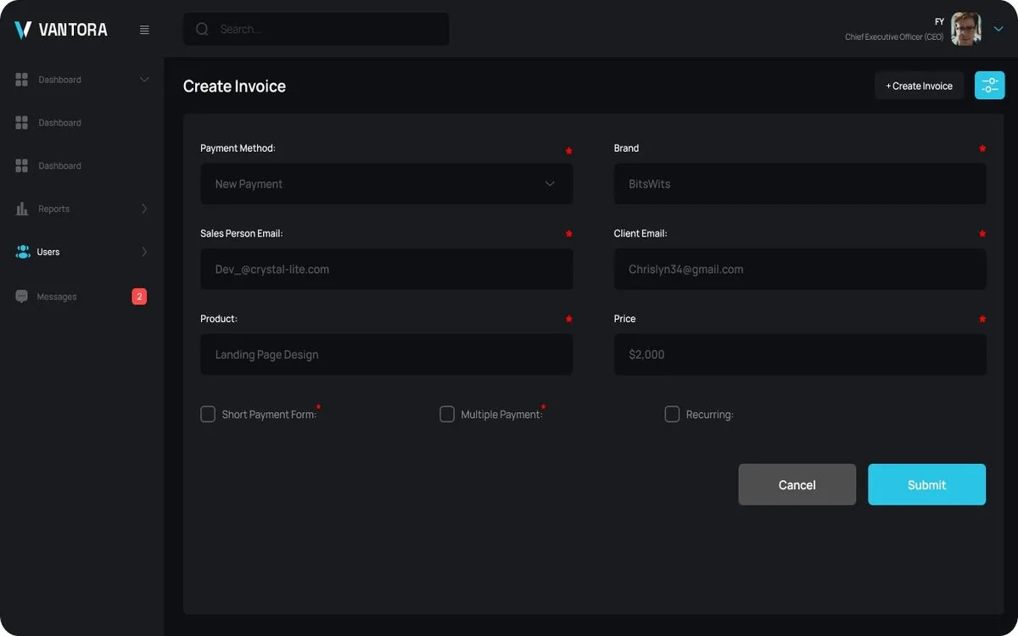Image resolution: width=1018 pixels, height=636 pixels.
Task: Click the Create Invoice page heading
Action: click(234, 86)
